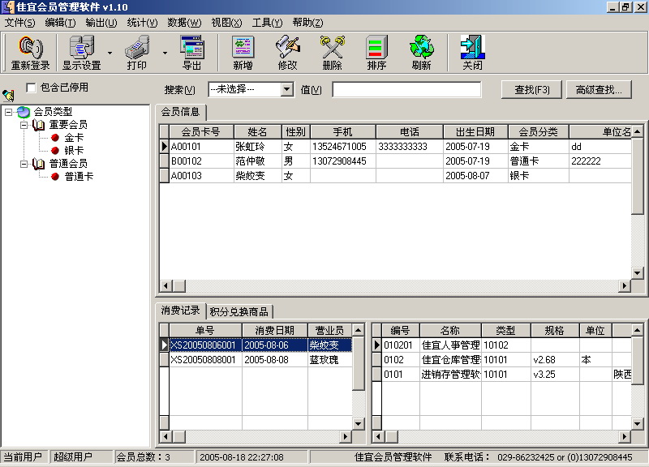Select member card number B00102
This screenshot has width=649, height=467.
(x=201, y=161)
